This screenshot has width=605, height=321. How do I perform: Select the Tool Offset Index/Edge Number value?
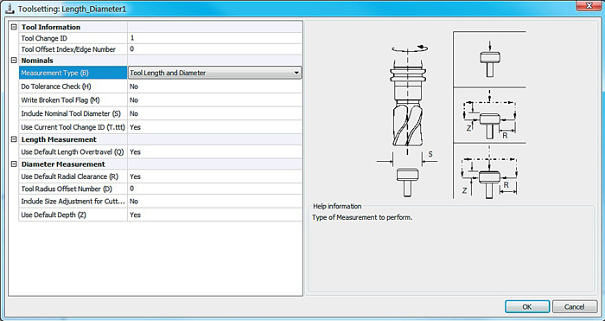(214, 49)
